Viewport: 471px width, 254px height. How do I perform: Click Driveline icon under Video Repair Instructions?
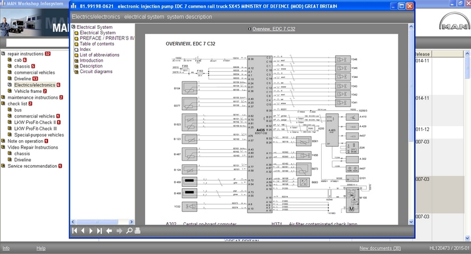coord(10,160)
